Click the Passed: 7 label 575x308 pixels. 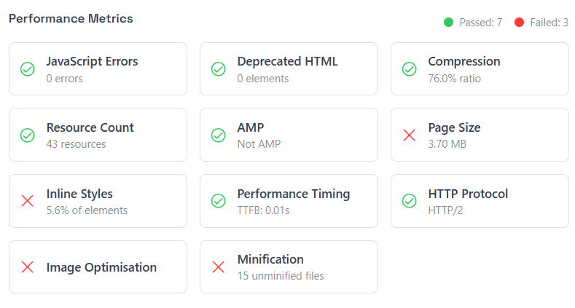coord(481,23)
